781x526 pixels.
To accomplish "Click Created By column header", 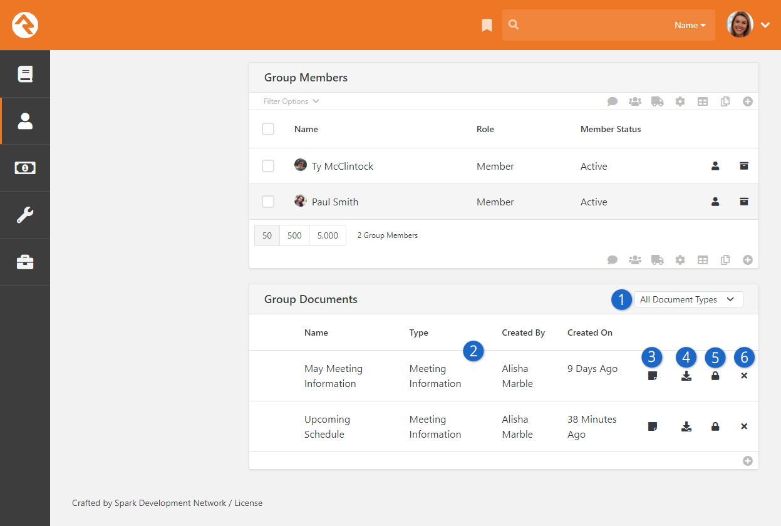I will point(524,333).
